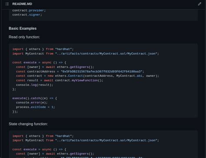The height and width of the screenshot is (158, 206).
Task: Click the 'State changing function:' text
Action: point(28,124)
